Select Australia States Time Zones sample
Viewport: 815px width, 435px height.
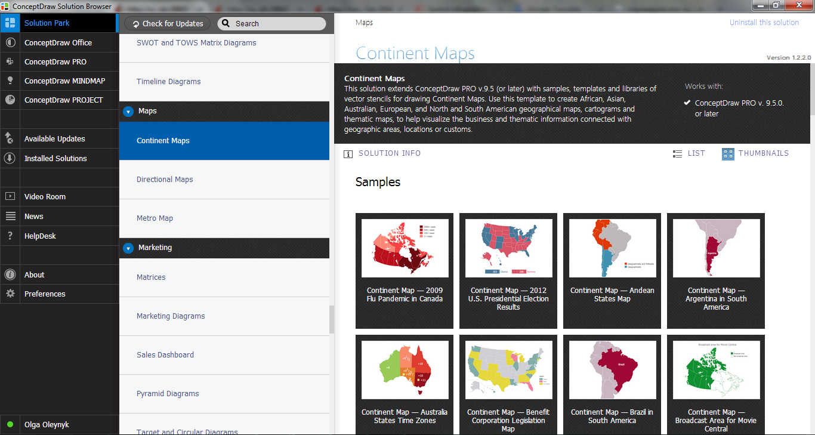click(405, 385)
